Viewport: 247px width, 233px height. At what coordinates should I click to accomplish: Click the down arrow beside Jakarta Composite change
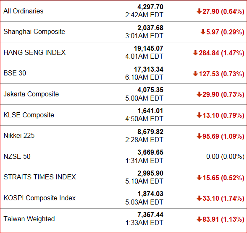[x=199, y=94]
